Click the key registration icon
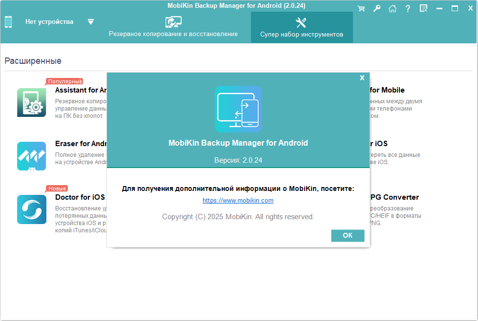This screenshot has width=478, height=321. pyautogui.click(x=377, y=8)
